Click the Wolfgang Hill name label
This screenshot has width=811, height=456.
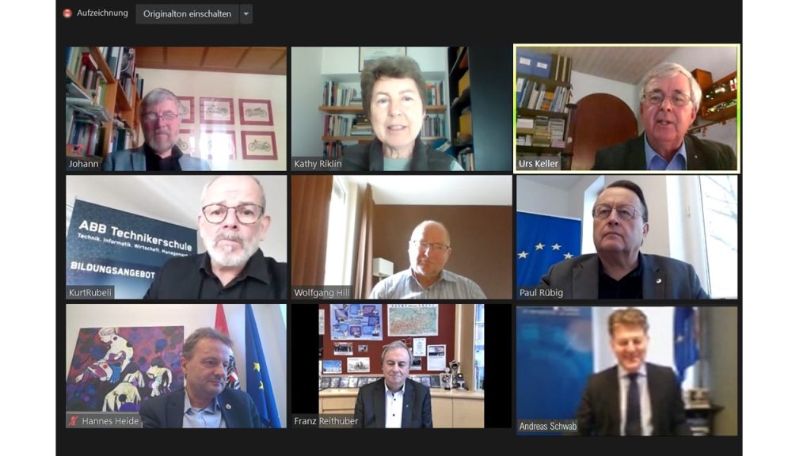click(322, 293)
